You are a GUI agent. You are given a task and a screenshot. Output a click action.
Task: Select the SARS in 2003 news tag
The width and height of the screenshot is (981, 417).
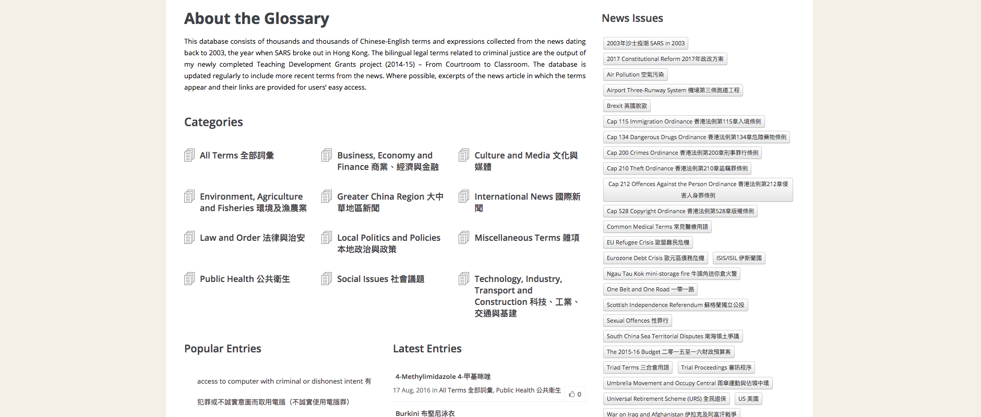(645, 43)
